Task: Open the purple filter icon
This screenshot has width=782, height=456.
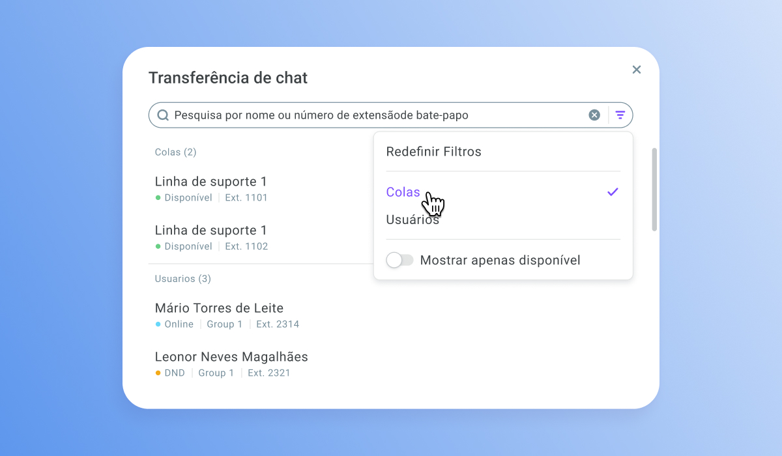Action: point(620,115)
